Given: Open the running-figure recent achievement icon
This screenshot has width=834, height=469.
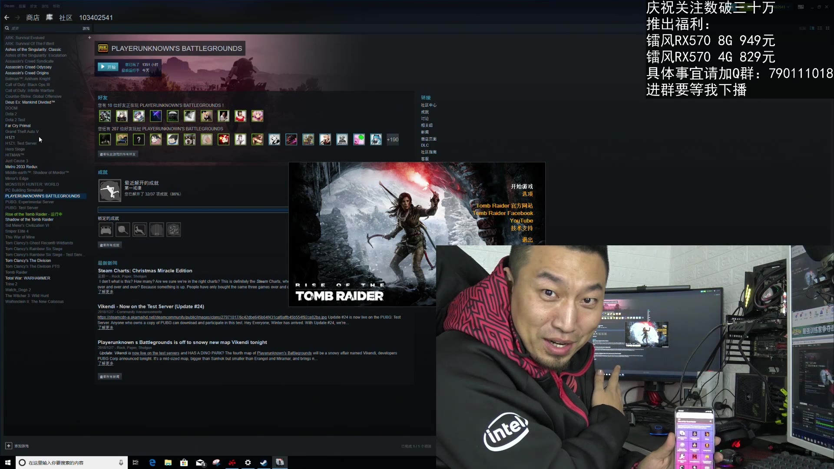Looking at the screenshot, I should [x=109, y=191].
